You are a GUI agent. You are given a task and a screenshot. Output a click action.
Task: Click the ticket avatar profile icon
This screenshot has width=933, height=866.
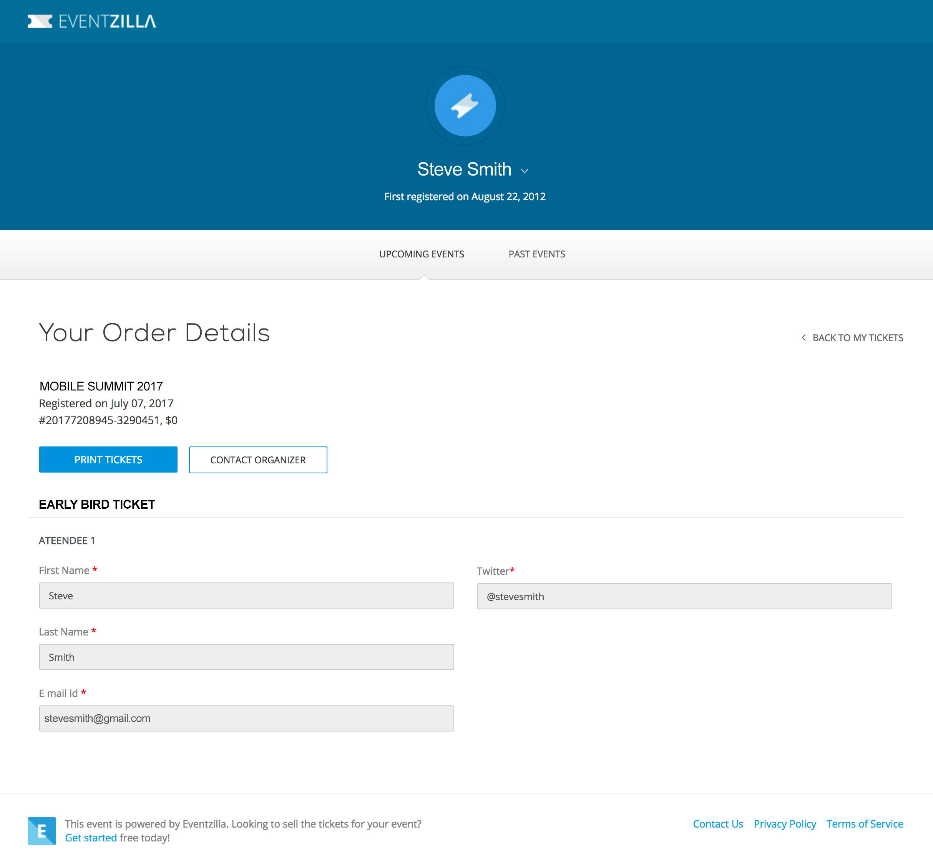tap(465, 106)
